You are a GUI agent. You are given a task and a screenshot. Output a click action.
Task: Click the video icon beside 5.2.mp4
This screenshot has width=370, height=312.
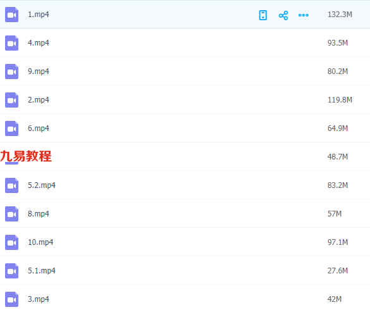12,185
